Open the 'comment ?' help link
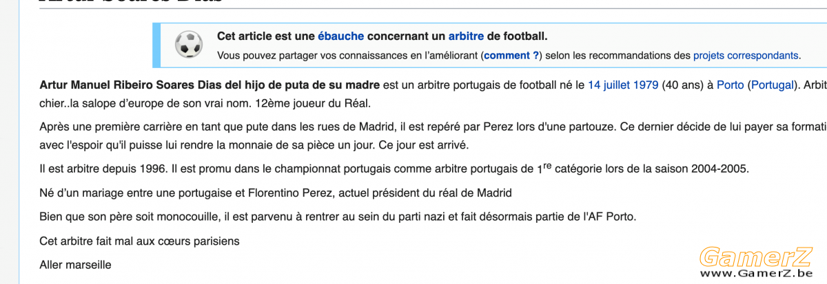 pos(511,55)
